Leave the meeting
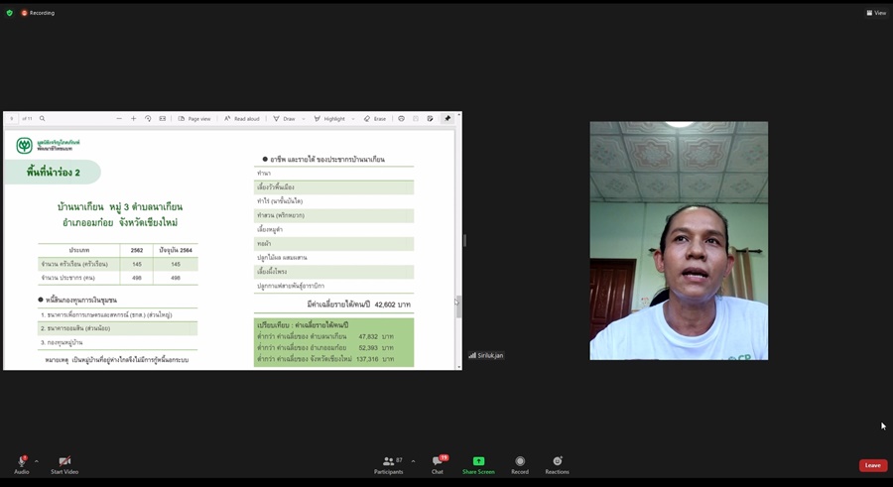 872,465
